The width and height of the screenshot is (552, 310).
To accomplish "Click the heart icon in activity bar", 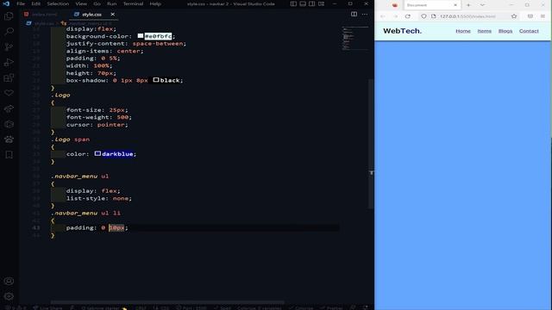I will click(x=9, y=93).
